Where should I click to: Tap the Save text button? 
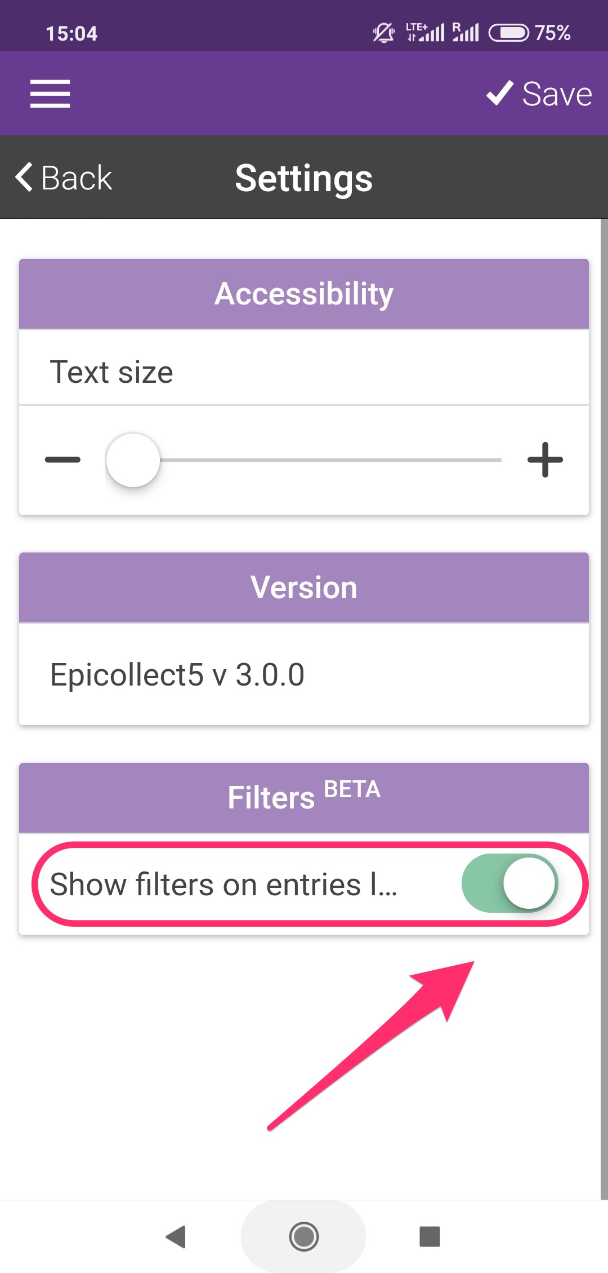click(x=557, y=94)
